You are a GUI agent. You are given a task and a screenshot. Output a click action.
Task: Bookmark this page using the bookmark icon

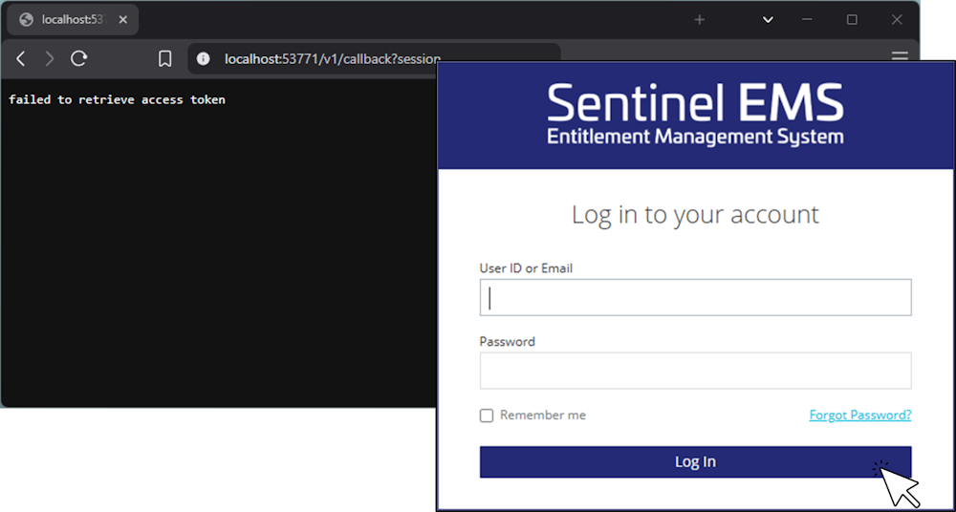164,59
